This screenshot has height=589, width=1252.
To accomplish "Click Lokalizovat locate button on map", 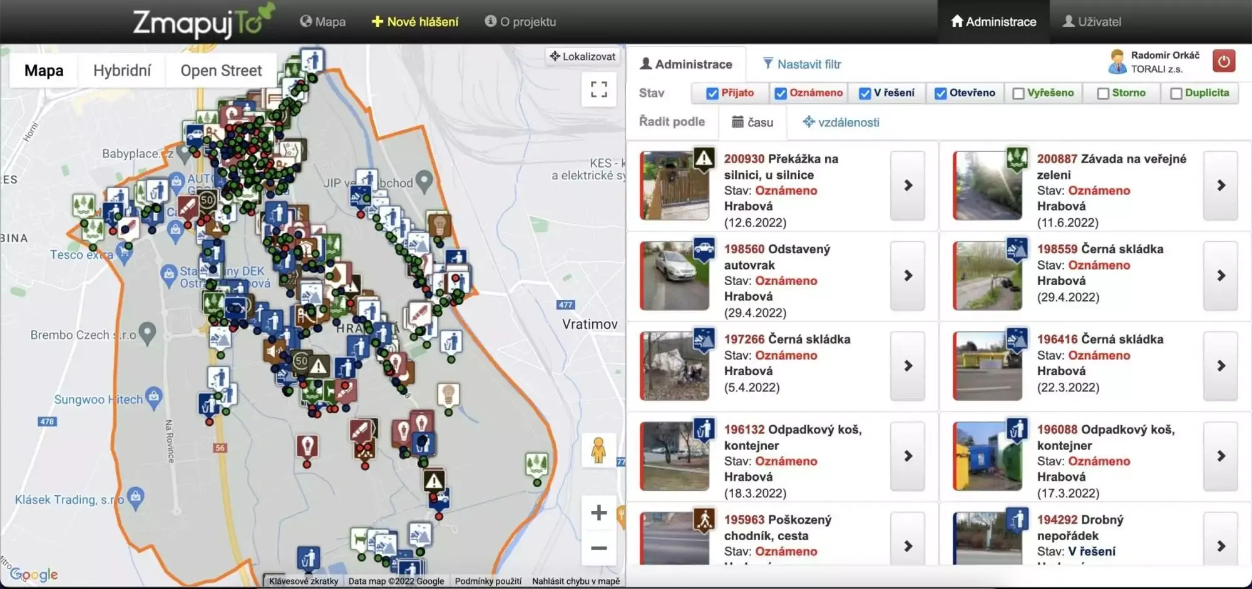I will (x=582, y=56).
